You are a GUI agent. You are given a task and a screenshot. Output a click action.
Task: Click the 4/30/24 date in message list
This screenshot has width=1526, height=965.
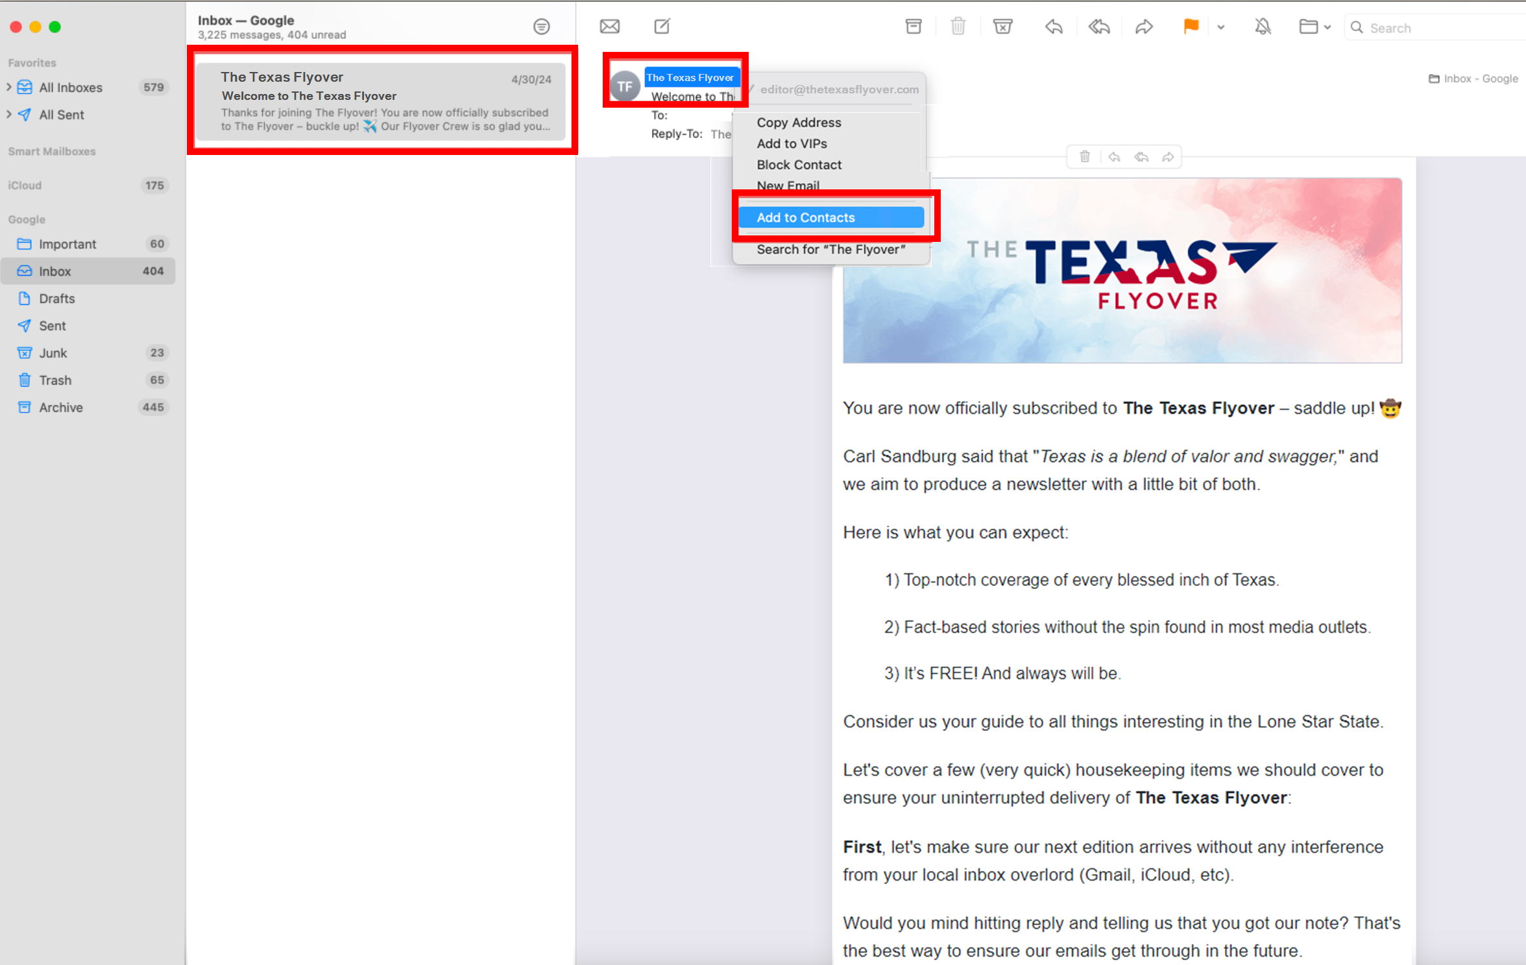pos(531,79)
